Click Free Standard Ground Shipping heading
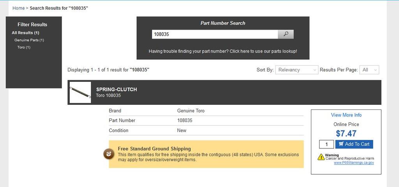Image resolution: width=399 pixels, height=187 pixels. pyautogui.click(x=154, y=148)
